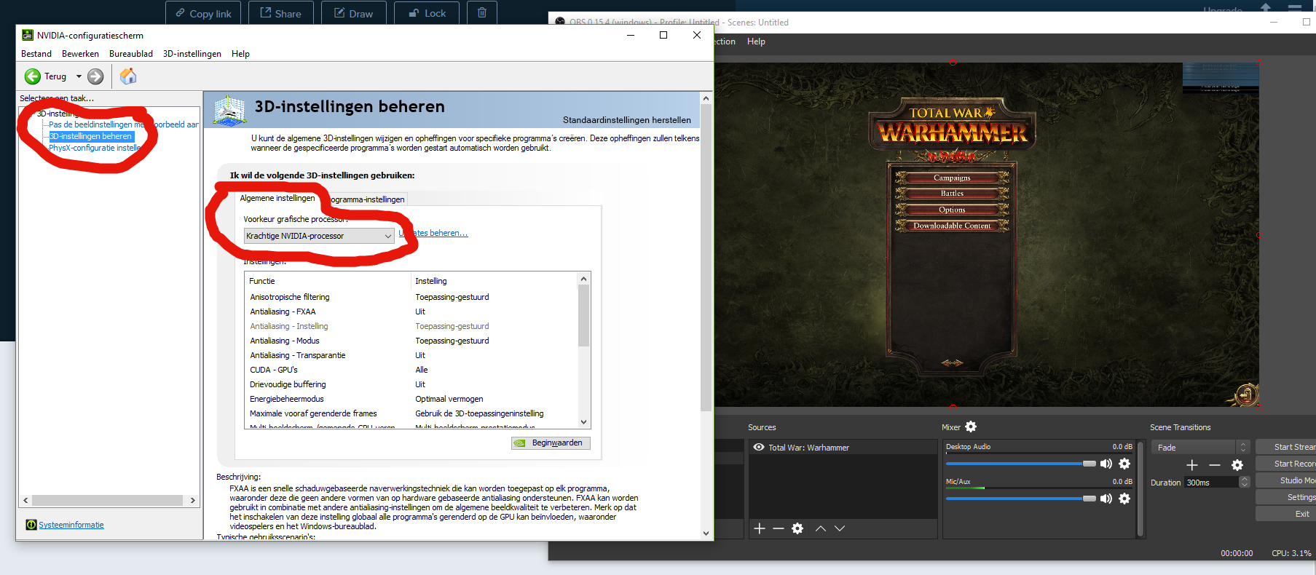The image size is (1316, 575).
Task: Open the Krachtige NVIDIA-processor dropdown
Action: coord(319,236)
